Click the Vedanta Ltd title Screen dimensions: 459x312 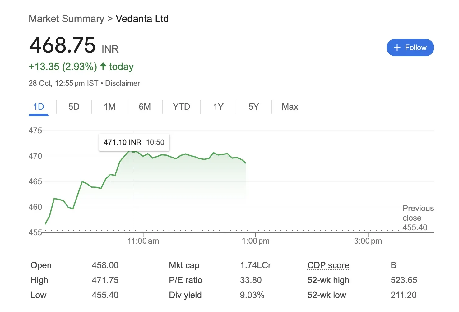[x=142, y=19]
